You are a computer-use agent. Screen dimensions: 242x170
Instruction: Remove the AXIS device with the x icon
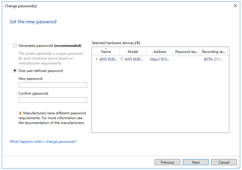click(x=96, y=59)
